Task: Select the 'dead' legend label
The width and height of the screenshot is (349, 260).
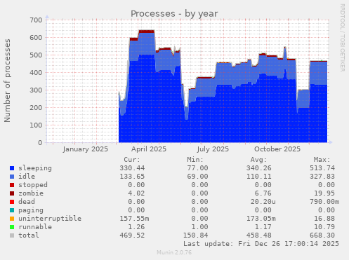Action: coord(27,202)
